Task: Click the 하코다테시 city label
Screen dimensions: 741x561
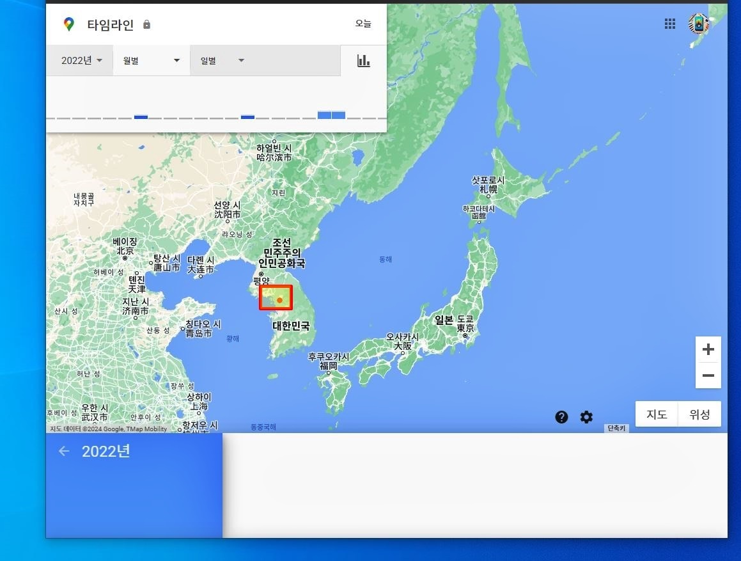Action: (x=479, y=212)
